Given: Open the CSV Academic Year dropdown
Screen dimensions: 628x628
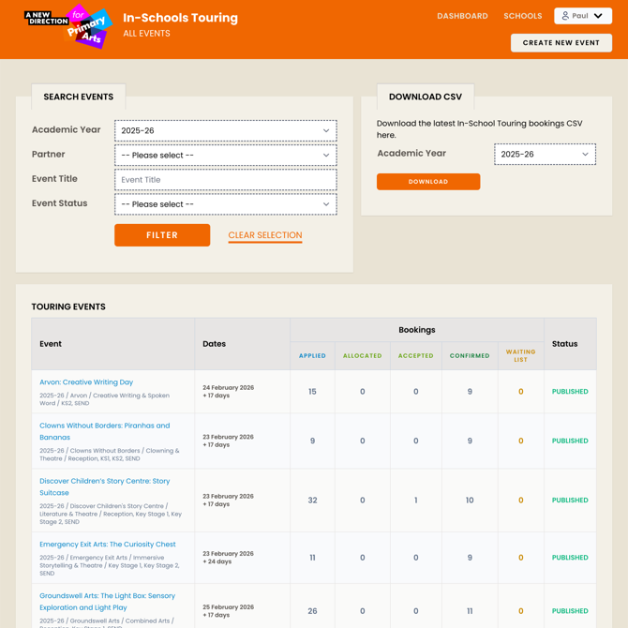Looking at the screenshot, I should click(x=545, y=155).
